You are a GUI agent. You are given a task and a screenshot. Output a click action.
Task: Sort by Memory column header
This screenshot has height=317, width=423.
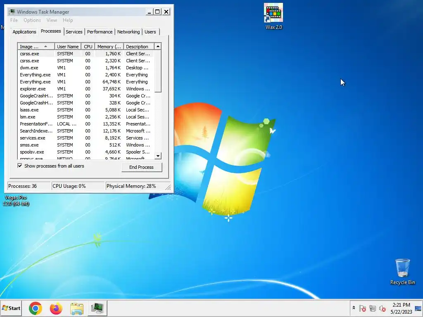(109, 47)
